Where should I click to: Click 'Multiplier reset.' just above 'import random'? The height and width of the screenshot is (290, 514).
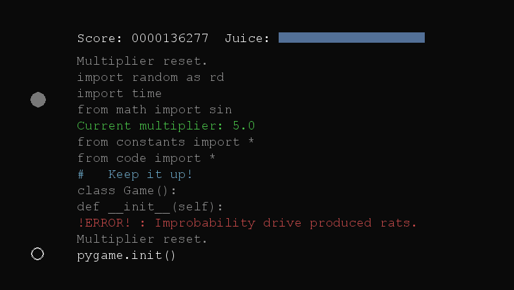[x=142, y=61]
